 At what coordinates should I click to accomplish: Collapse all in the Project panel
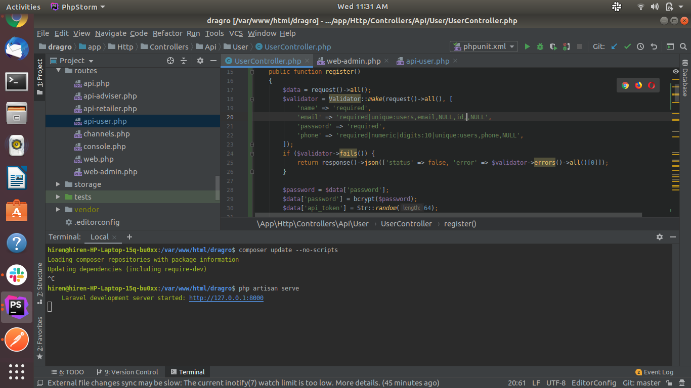pyautogui.click(x=184, y=61)
